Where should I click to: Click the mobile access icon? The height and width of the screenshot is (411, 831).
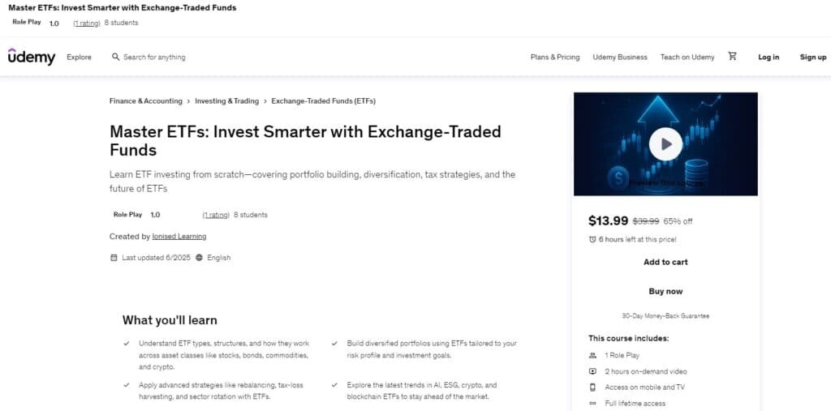[x=592, y=387]
